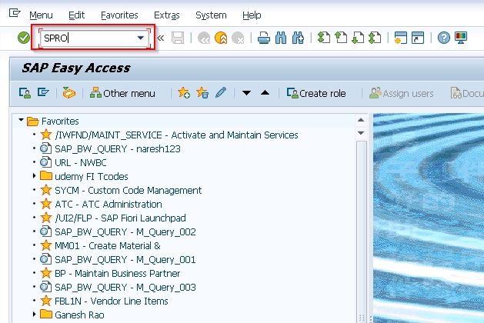
Task: Click the First Page icon
Action: pos(324,38)
